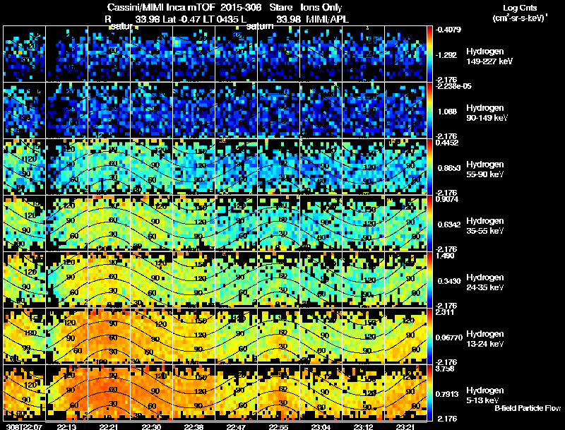This screenshot has width=565, height=430.
Task: Select the 'Hydrogen 55-90 keV' row label
Action: tap(485, 169)
